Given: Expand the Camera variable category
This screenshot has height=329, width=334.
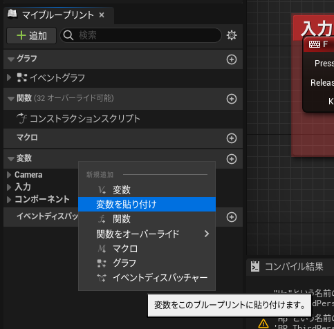Looking at the screenshot, I should pos(9,175).
